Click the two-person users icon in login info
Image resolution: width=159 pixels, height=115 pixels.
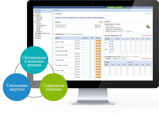(x=148, y=26)
